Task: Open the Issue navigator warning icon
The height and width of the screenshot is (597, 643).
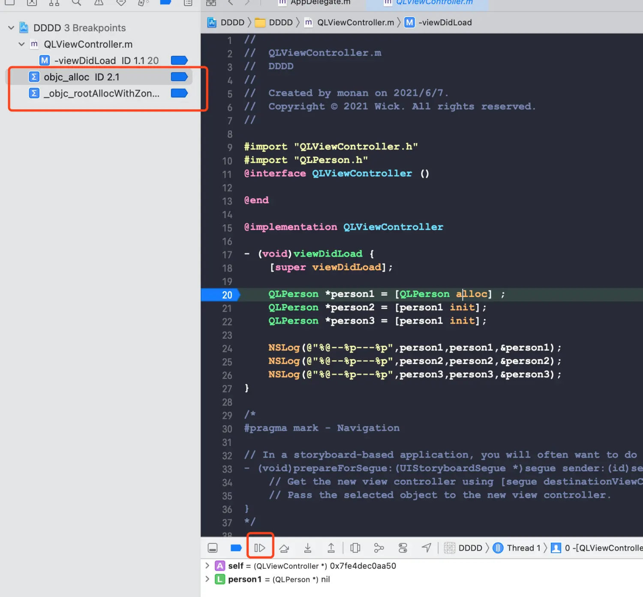Action: click(99, 2)
